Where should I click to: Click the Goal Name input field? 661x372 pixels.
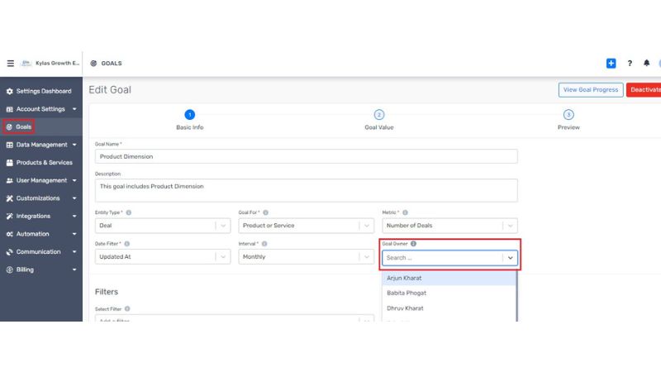pyautogui.click(x=306, y=156)
